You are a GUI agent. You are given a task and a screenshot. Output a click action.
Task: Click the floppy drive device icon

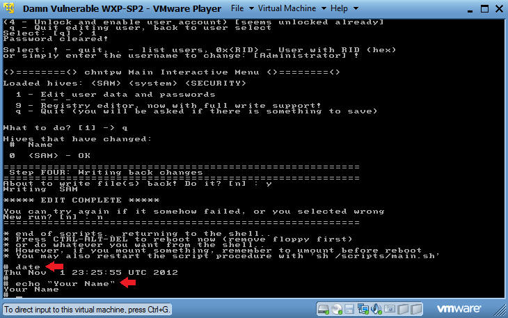(349, 309)
